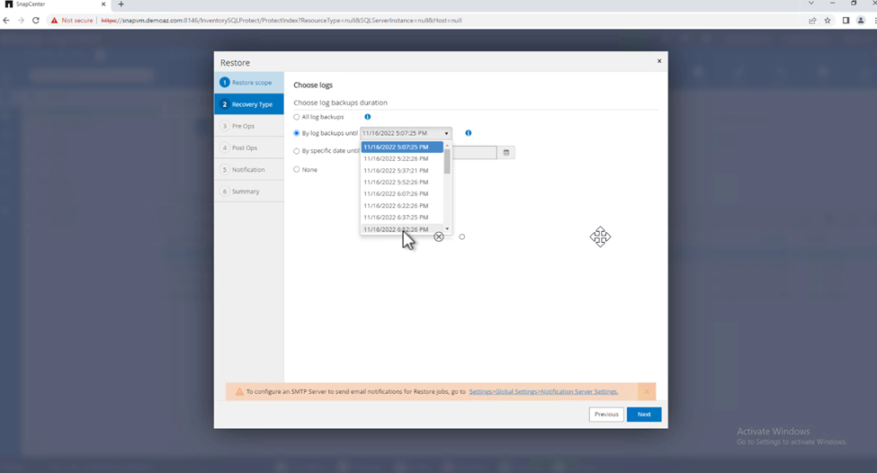Go to Notification step

pyautogui.click(x=249, y=169)
